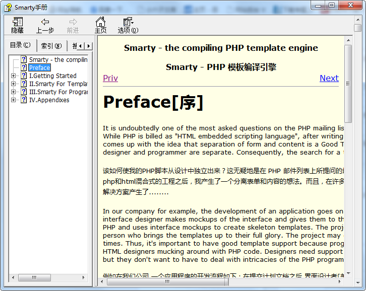Click the Home (主页) toolbar icon

tap(101, 22)
